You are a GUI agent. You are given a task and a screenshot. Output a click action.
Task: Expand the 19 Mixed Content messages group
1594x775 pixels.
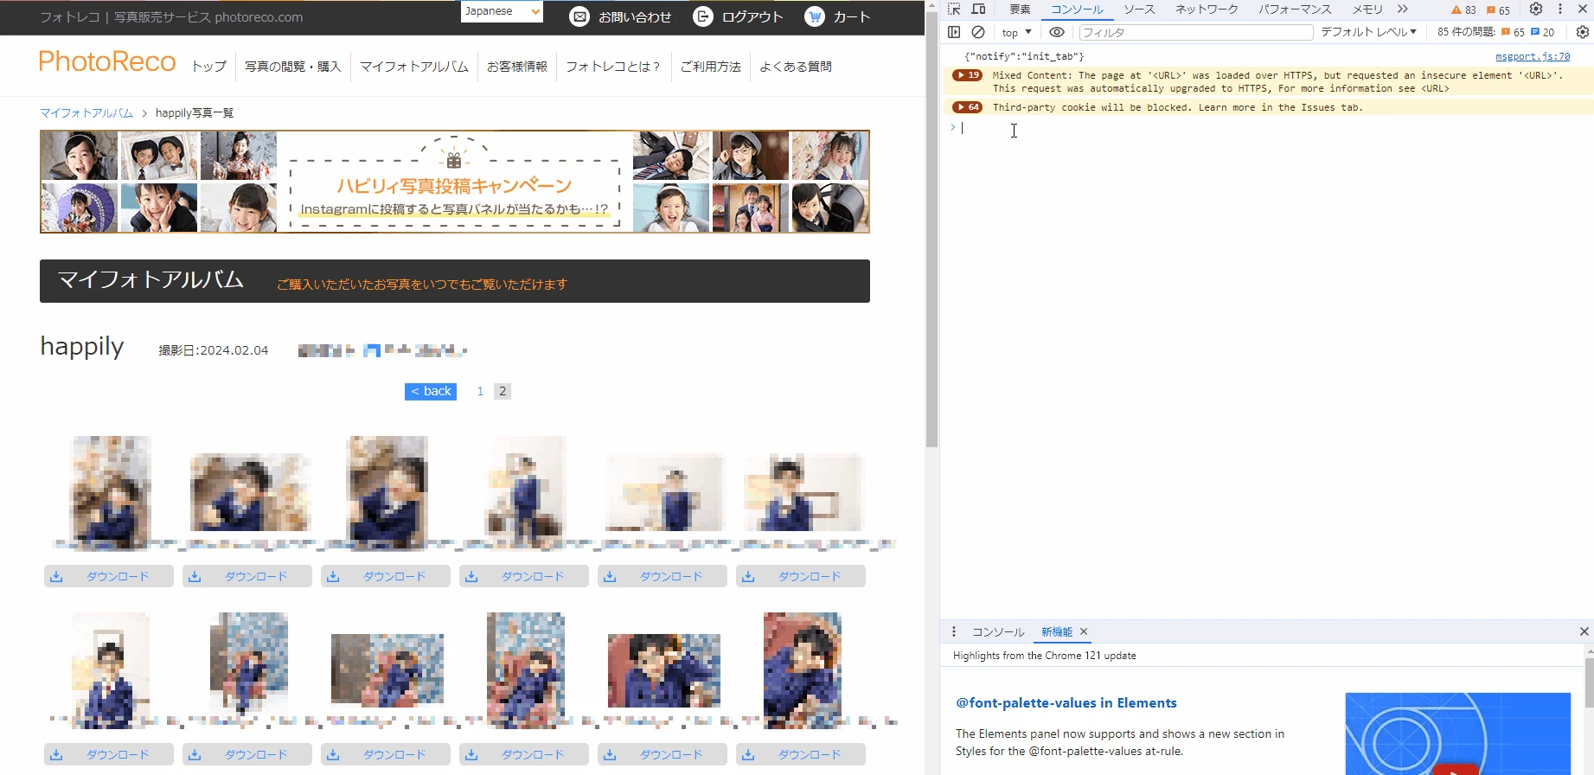tap(967, 75)
